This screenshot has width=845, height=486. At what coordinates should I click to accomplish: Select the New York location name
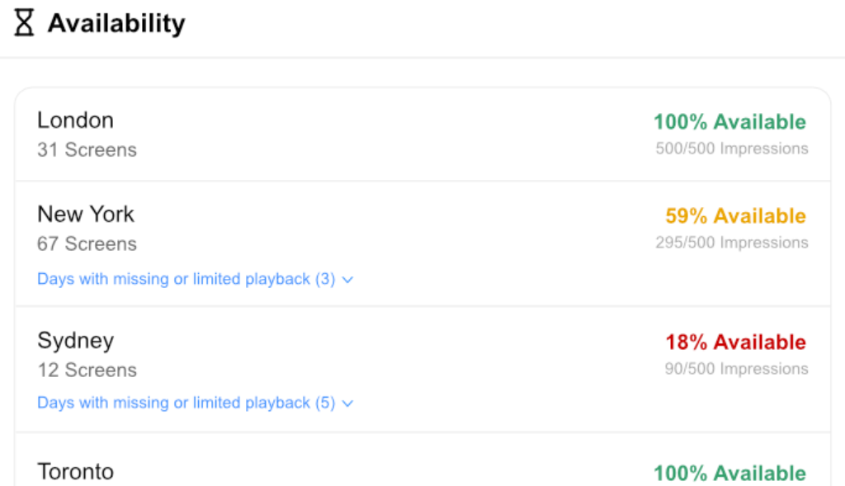click(86, 214)
